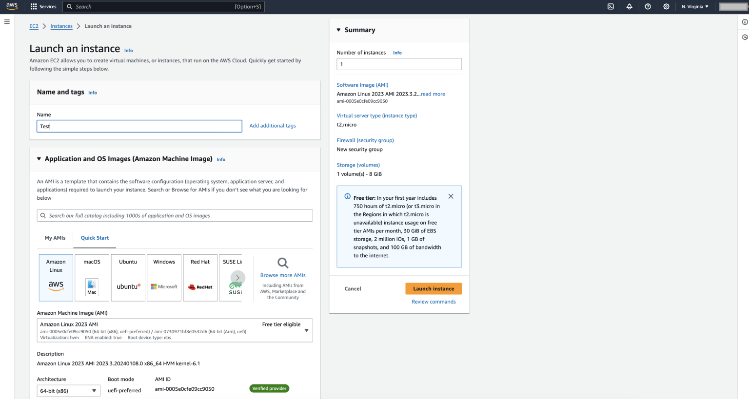Open the help question-mark icon
The height and width of the screenshot is (399, 749).
pyautogui.click(x=648, y=6)
